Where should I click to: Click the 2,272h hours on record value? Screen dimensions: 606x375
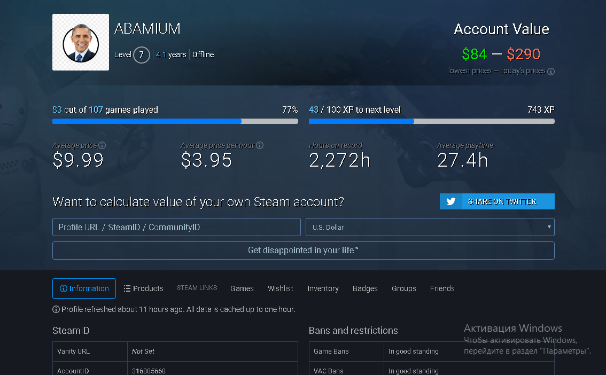340,160
